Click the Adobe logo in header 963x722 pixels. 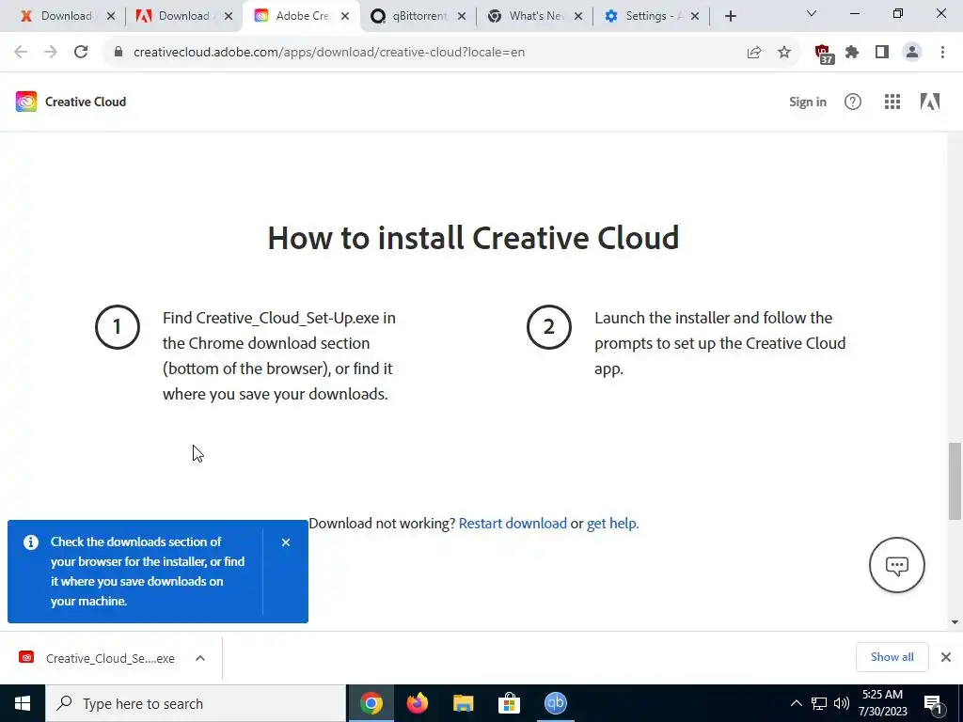tap(930, 102)
